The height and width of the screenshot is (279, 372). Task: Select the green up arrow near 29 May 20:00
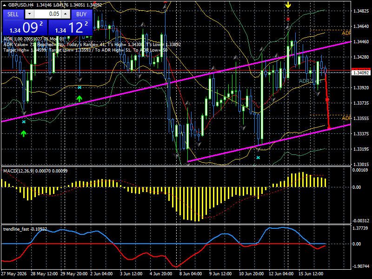coord(79,99)
